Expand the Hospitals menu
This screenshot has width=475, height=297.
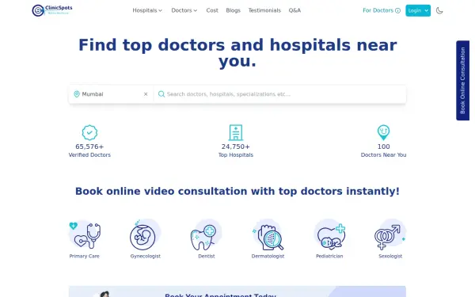click(147, 10)
